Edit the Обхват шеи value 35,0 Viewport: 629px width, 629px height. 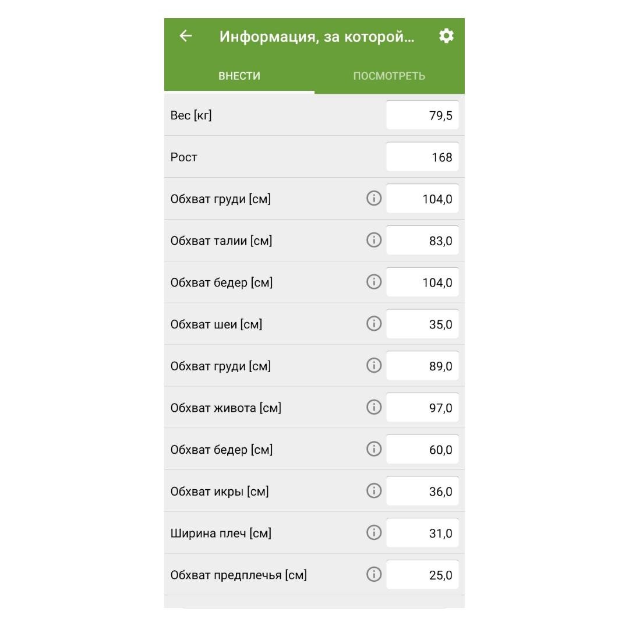point(422,324)
